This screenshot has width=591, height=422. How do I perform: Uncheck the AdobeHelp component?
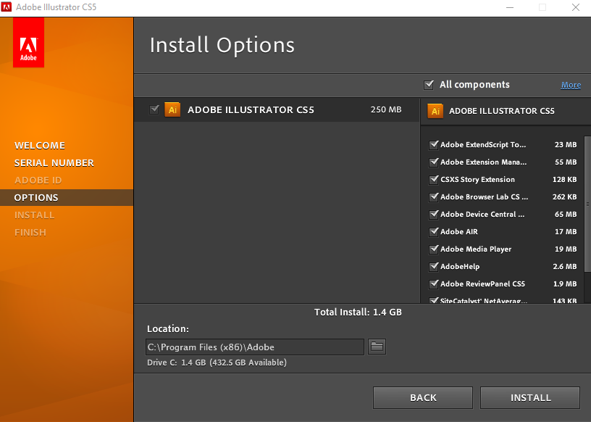pyautogui.click(x=433, y=267)
